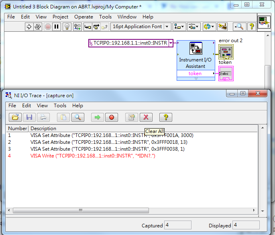The image size is (275, 235).
Task: Open LabVIEW Window menu
Action: click(127, 17)
